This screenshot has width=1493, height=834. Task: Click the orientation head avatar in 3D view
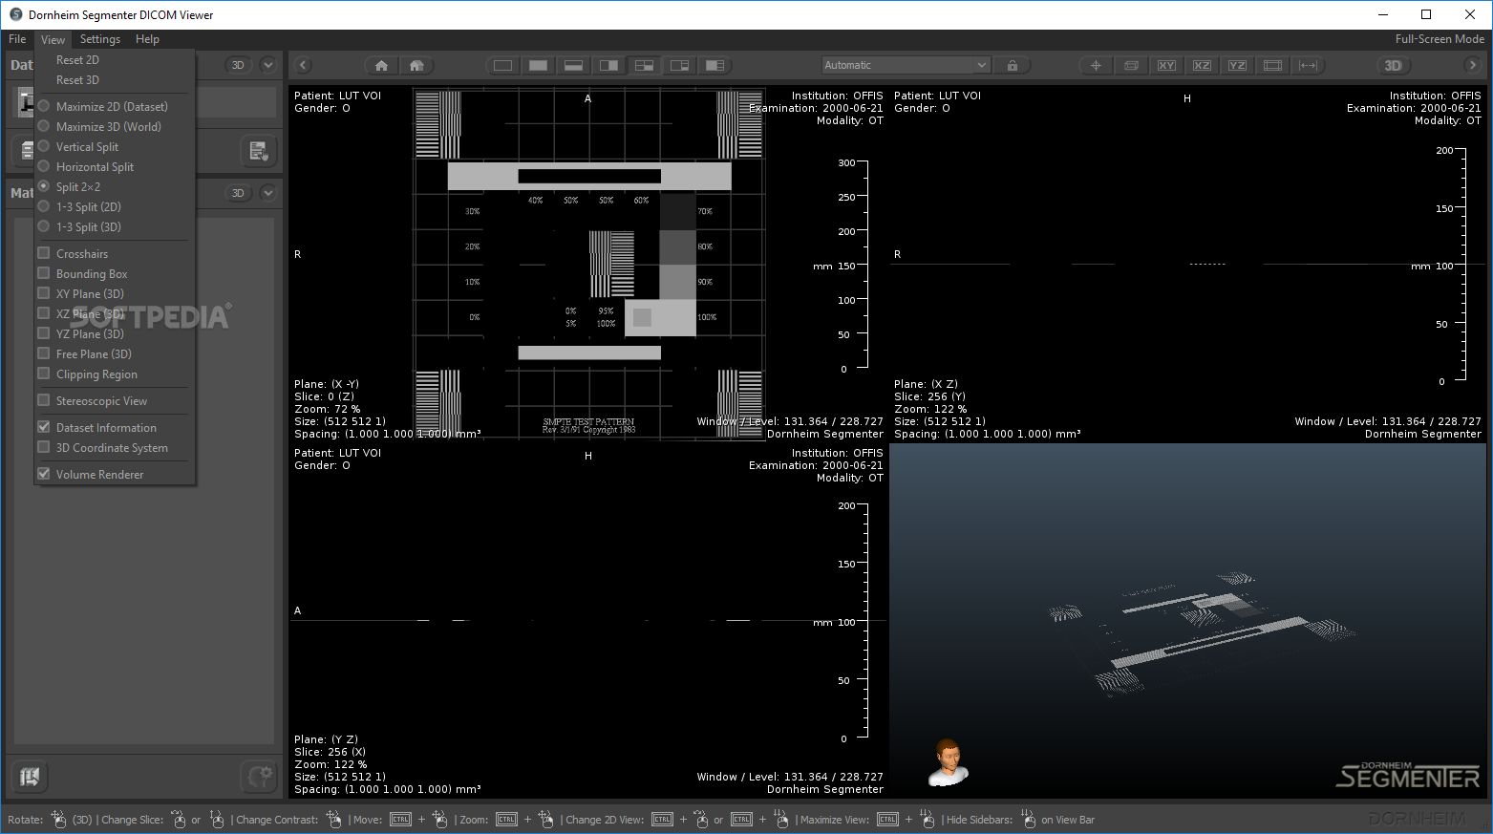click(x=948, y=762)
